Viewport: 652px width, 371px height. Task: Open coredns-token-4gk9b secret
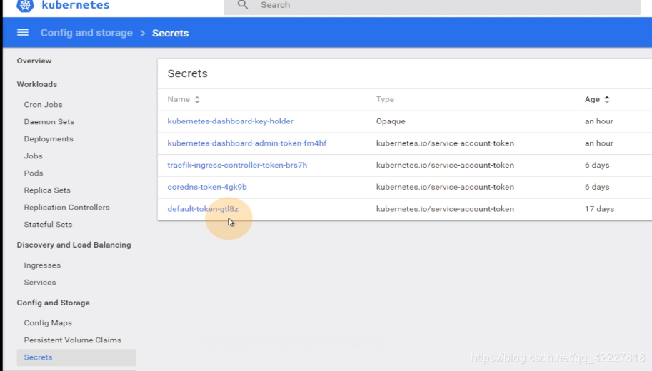coord(207,188)
